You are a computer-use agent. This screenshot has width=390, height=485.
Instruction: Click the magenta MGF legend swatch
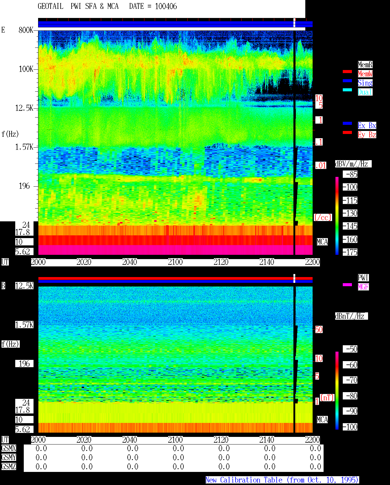(347, 285)
